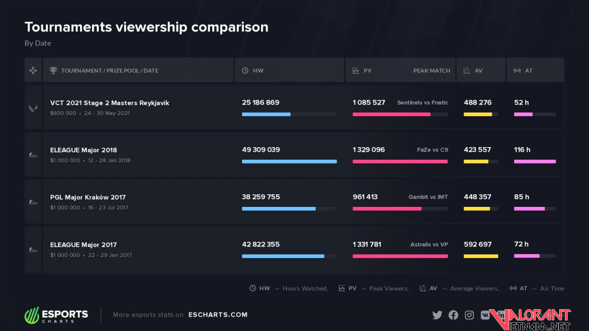
Task: Select the clock icon in the HW column header
Action: 245,71
